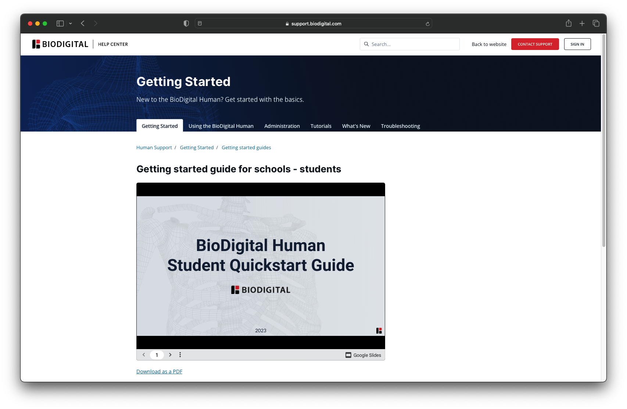Screen dimensions: 627x409
Task: Click the slide number 1 field
Action: [157, 355]
